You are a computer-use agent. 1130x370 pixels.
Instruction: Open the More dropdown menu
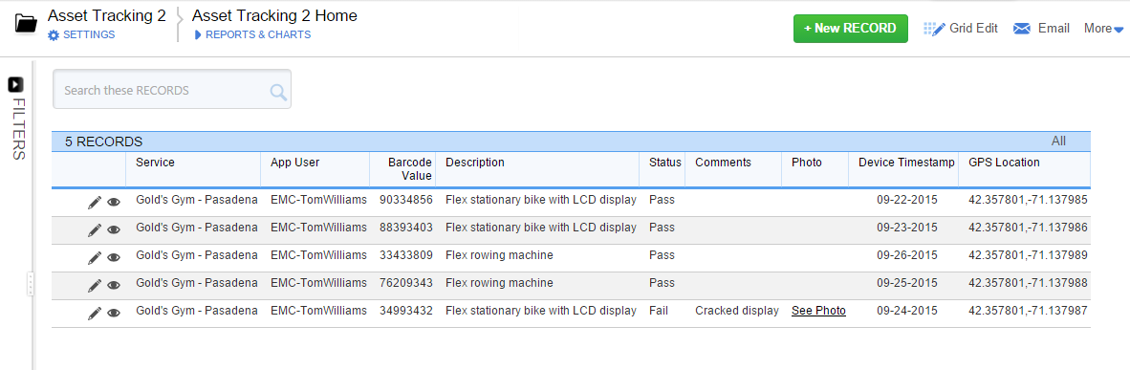(1103, 29)
